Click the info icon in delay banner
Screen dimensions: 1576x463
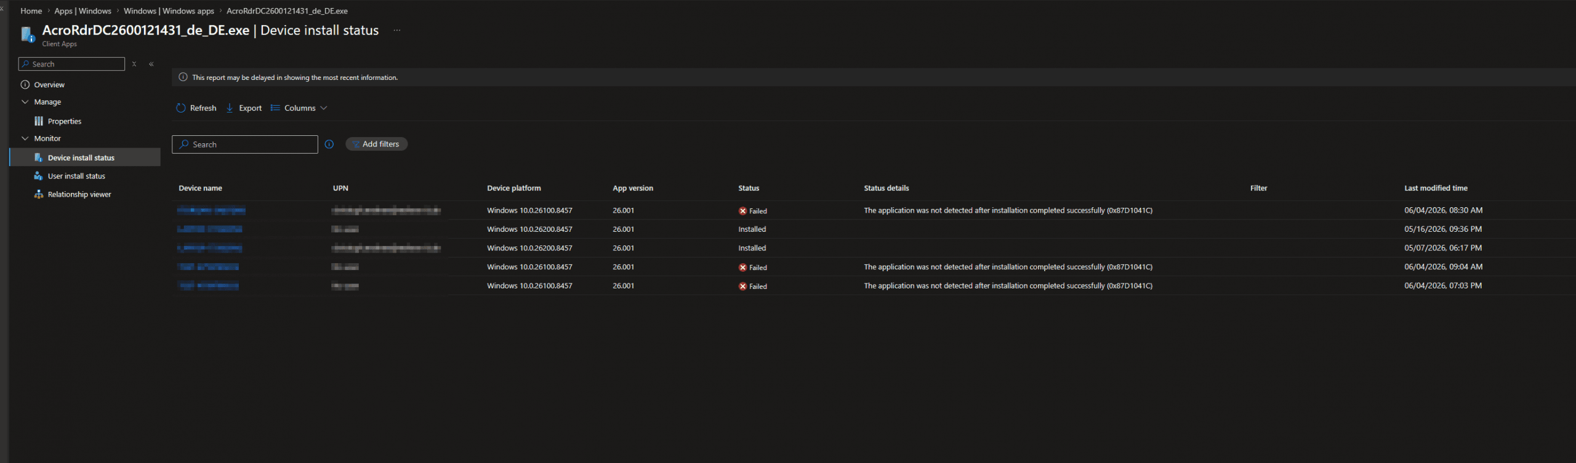coord(183,77)
